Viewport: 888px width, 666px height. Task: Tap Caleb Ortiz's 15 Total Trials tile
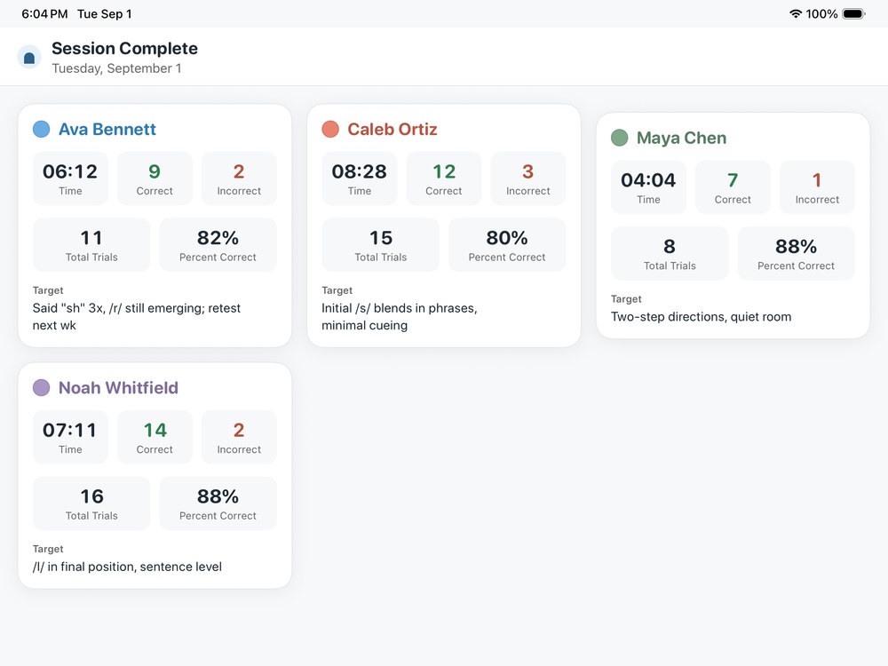(381, 245)
